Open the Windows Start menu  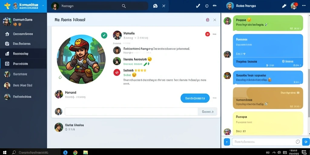click(x=5, y=153)
